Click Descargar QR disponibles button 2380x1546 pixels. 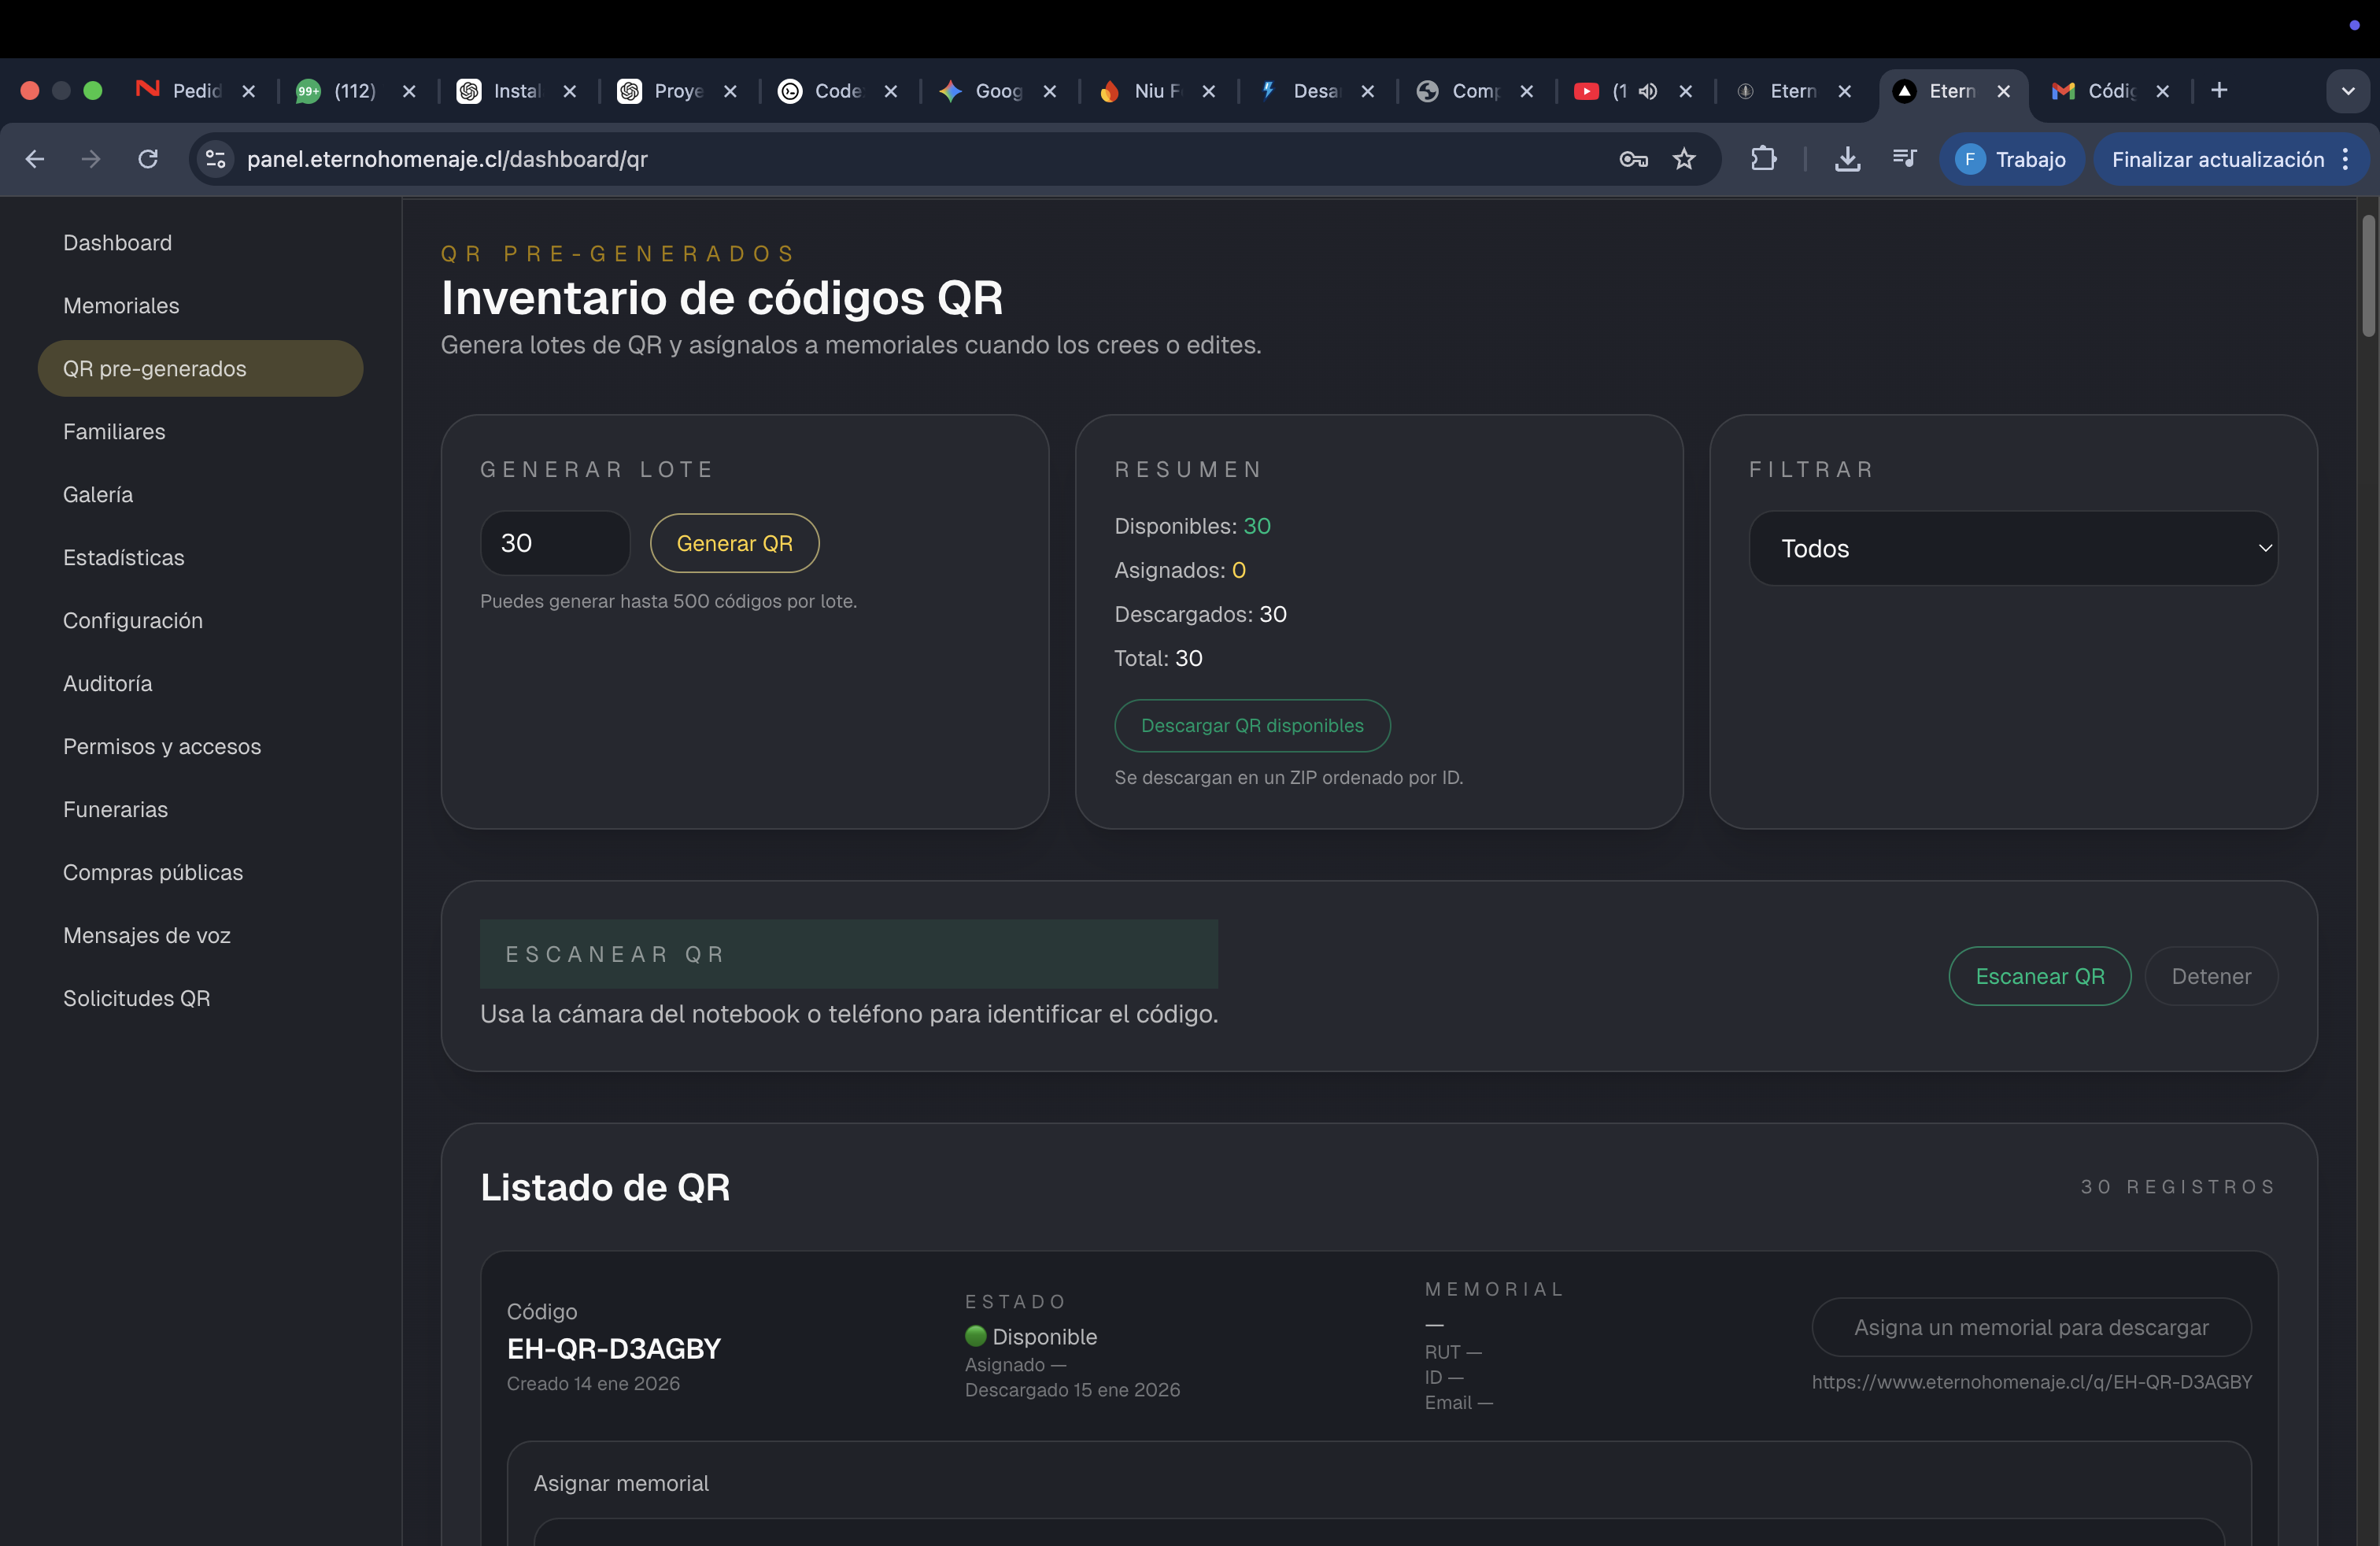(x=1251, y=726)
